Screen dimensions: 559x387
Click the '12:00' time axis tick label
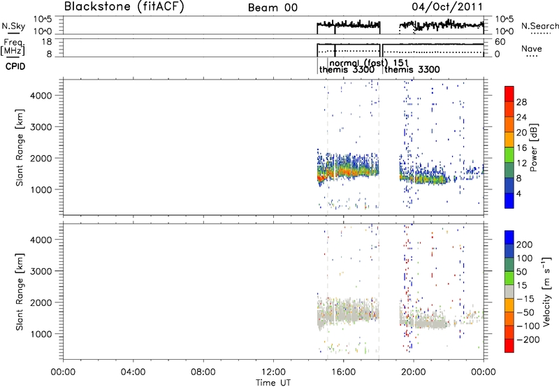[273, 372]
